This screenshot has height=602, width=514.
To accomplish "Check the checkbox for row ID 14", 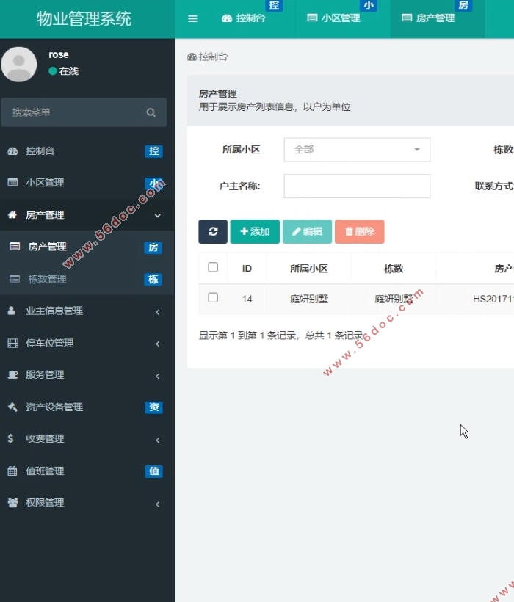I will click(x=213, y=297).
